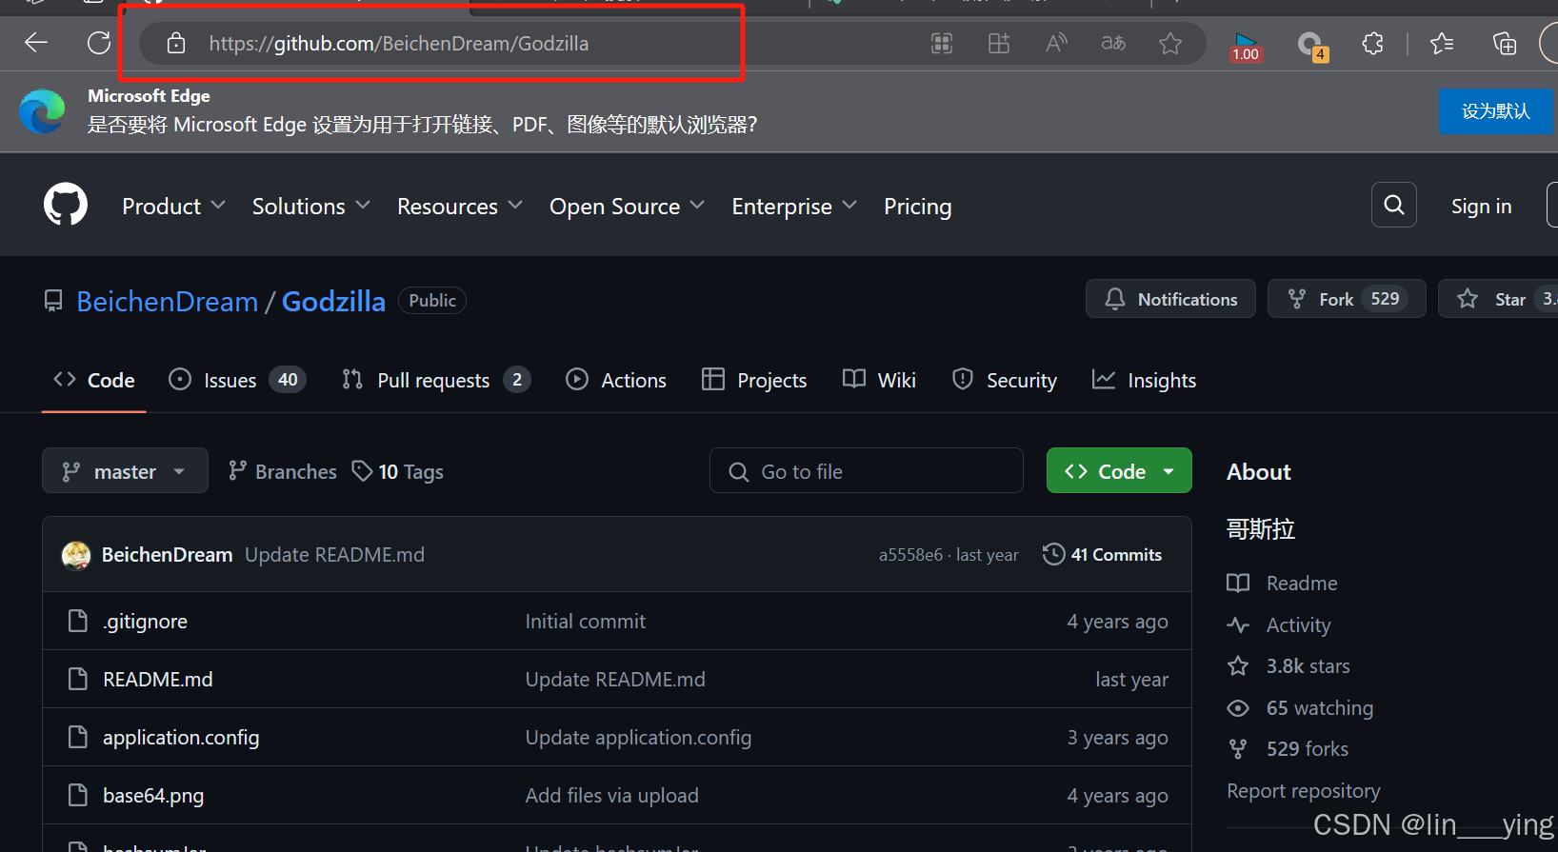View the 10 Tags list

[x=398, y=471]
